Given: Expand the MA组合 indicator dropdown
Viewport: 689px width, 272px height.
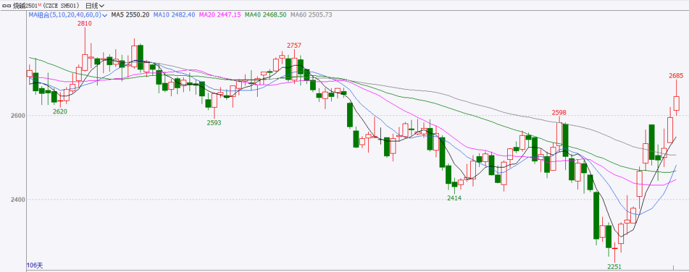Looking at the screenshot, I should pos(105,14).
